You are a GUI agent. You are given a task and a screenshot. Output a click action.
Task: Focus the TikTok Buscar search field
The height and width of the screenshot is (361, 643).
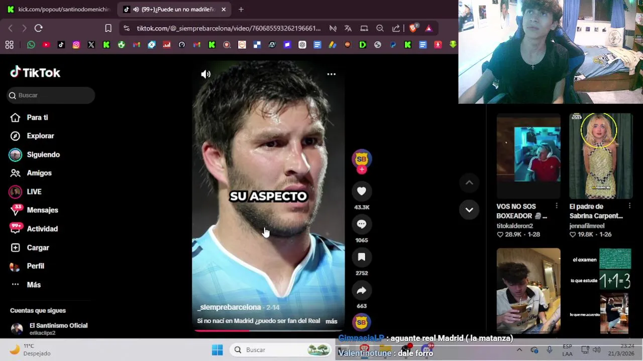pyautogui.click(x=51, y=95)
